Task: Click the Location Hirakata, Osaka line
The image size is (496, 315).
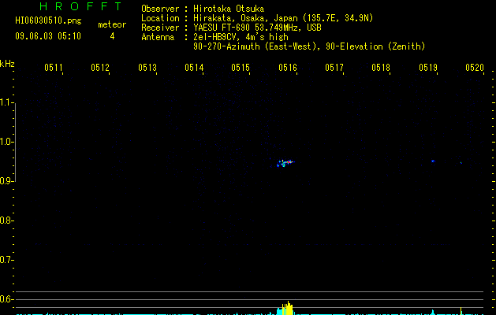Action: [257, 18]
